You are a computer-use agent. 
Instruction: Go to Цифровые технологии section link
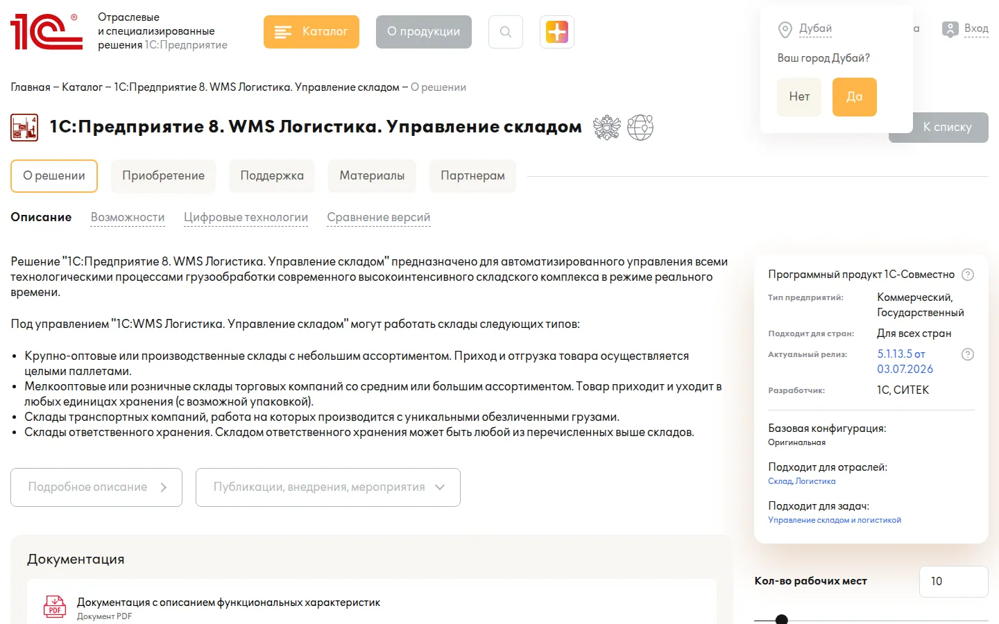point(246,217)
